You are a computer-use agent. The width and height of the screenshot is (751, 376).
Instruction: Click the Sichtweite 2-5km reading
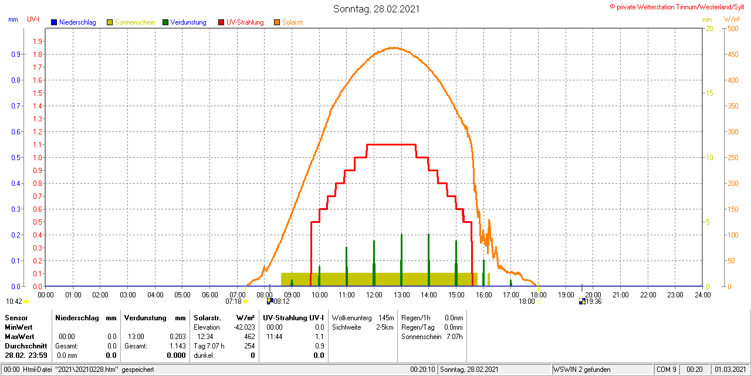[x=363, y=327]
